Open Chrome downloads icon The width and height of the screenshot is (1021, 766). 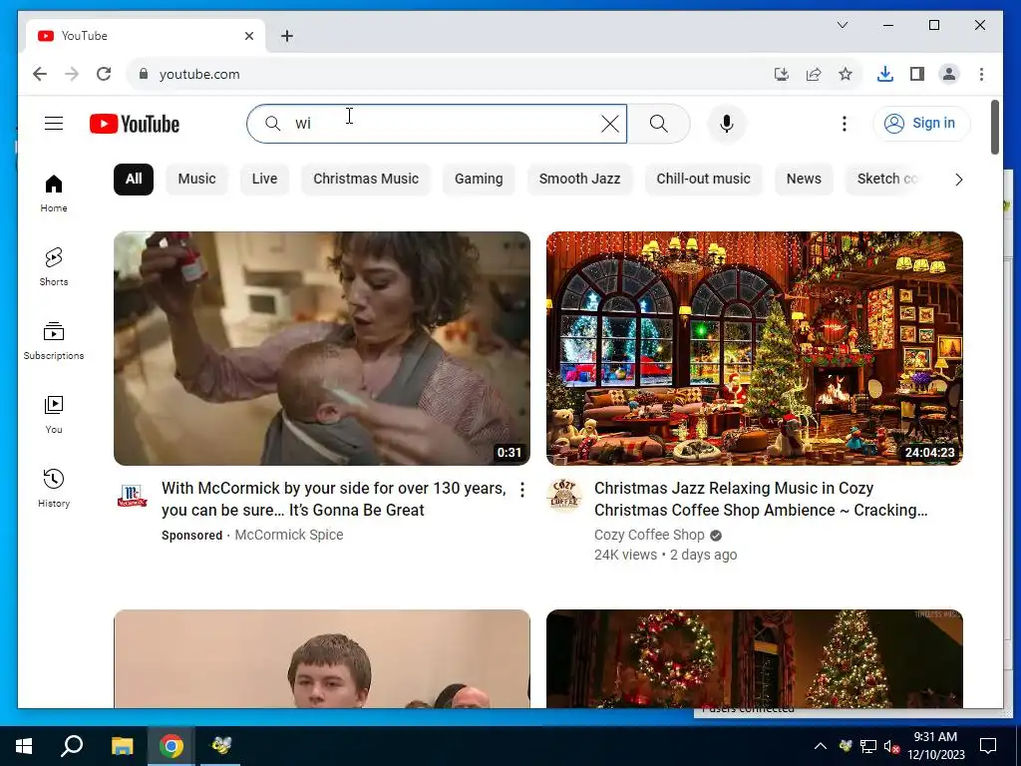tap(885, 74)
